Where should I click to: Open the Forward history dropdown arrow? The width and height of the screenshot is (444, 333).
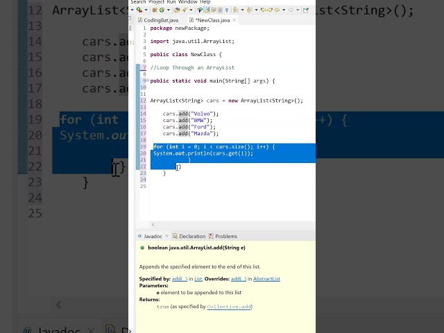pos(298,10)
